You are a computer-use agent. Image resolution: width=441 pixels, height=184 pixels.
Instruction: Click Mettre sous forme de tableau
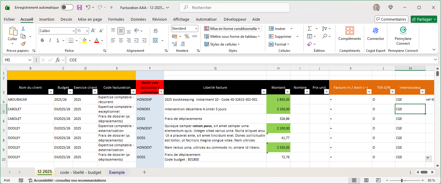[232, 36]
